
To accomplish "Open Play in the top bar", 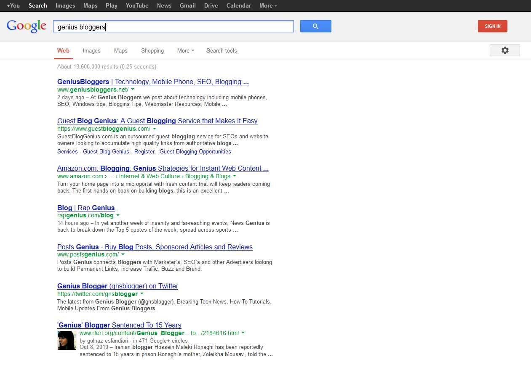I will point(112,5).
